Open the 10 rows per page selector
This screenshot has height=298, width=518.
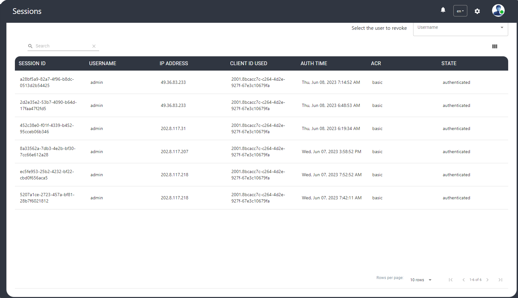(x=421, y=280)
